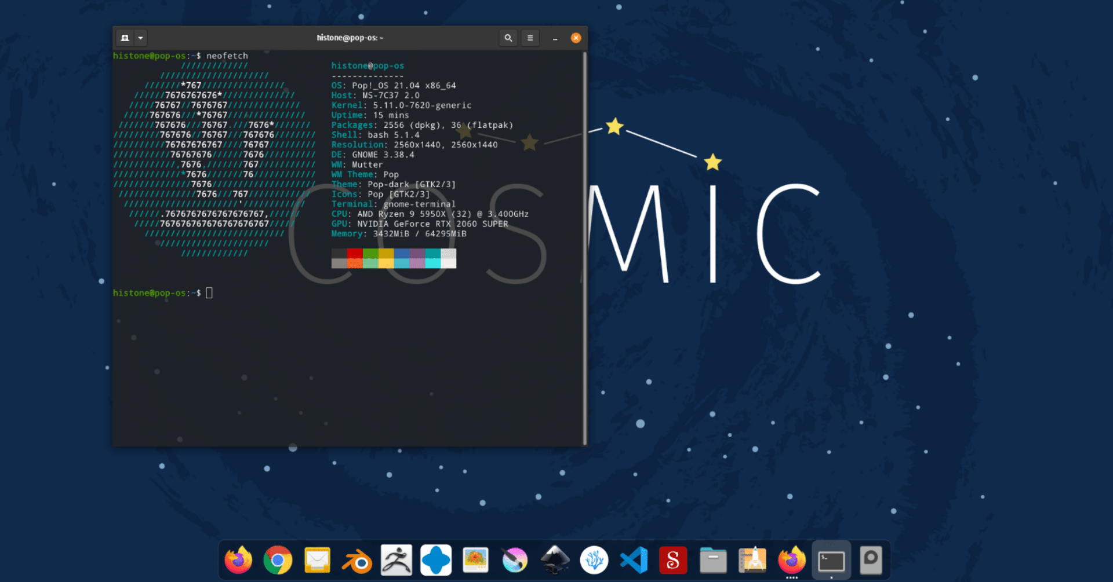Switch to running Firefox with dots
Screen dimensions: 1113x582
(x=792, y=560)
